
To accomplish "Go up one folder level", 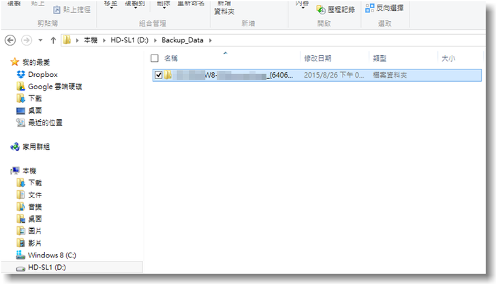I will tap(53, 40).
